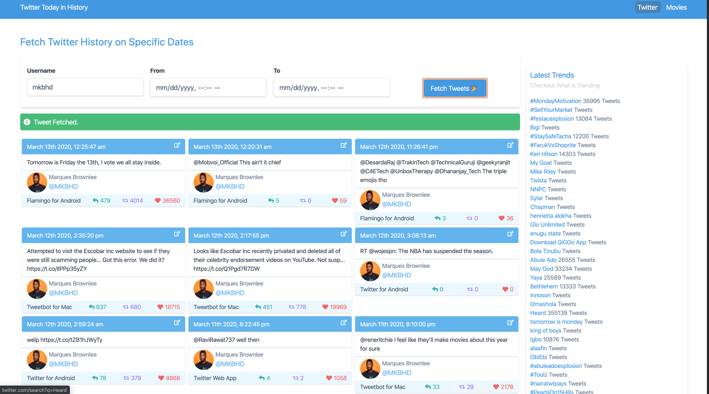Screen dimensions: 709x394
Task: Click @MKBHD handle on NBA suspended tweet
Action: pyautogui.click(x=396, y=275)
